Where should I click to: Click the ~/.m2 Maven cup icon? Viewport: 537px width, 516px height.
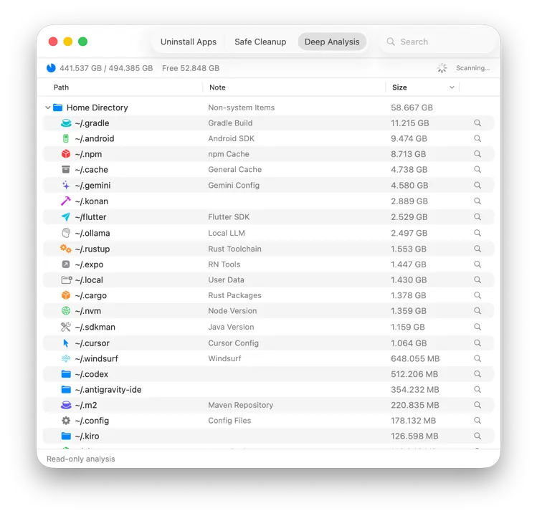coord(66,405)
